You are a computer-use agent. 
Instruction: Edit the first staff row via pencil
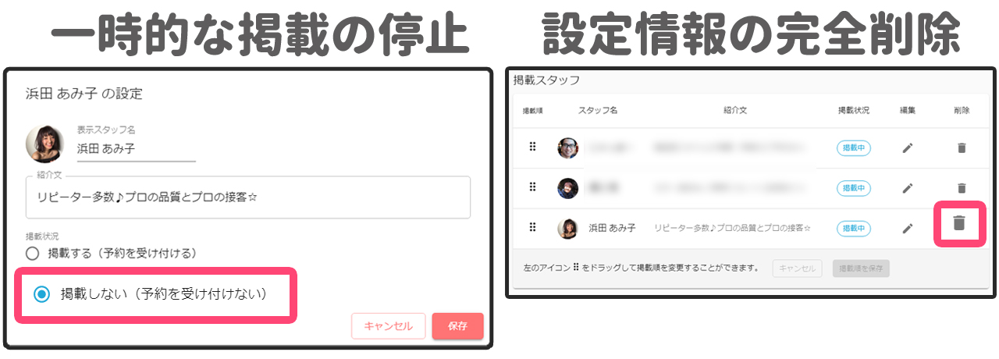click(907, 148)
